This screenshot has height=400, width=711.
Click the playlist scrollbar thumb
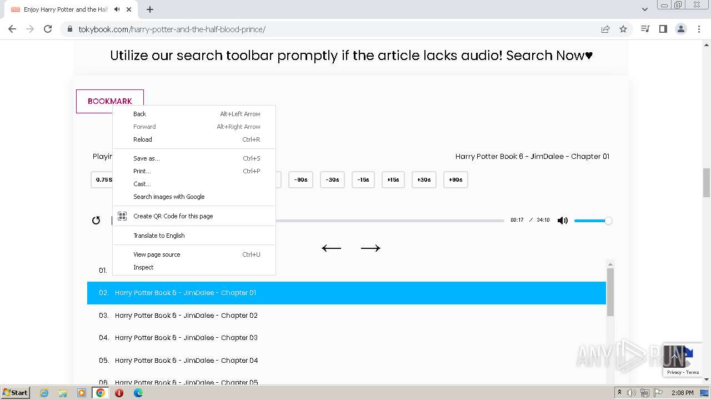click(x=610, y=292)
